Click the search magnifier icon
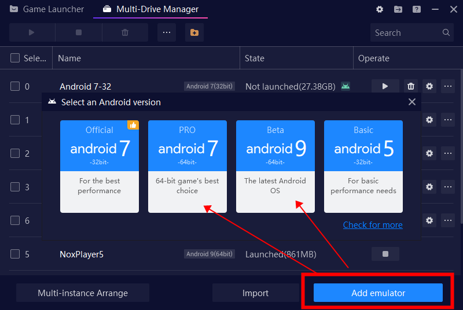This screenshot has height=310, width=463. pyautogui.click(x=446, y=32)
